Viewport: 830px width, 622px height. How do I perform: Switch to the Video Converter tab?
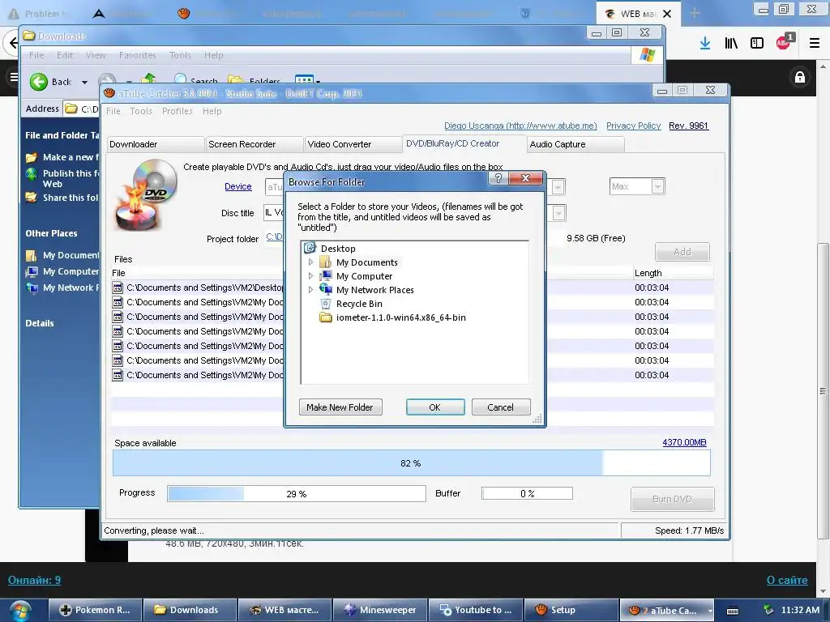point(353,144)
